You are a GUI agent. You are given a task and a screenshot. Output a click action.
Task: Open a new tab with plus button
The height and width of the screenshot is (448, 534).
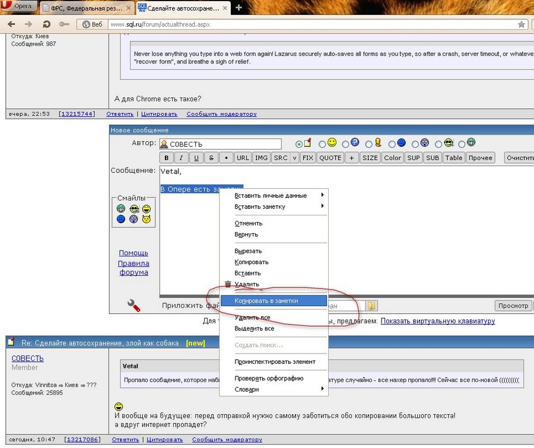click(x=239, y=7)
